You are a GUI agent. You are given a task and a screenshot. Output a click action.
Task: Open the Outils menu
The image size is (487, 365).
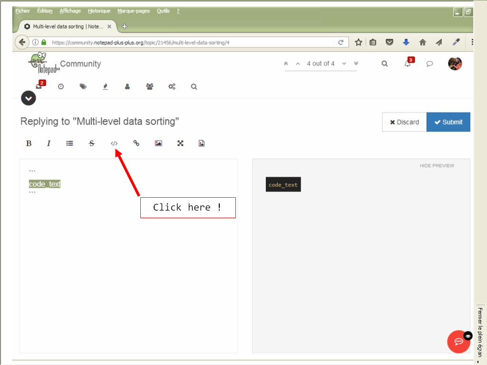[163, 11]
